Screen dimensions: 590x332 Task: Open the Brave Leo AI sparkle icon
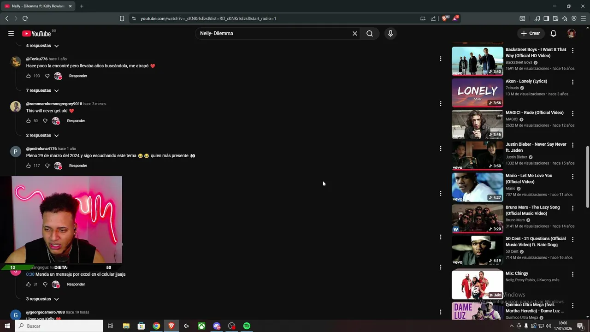[x=565, y=18]
